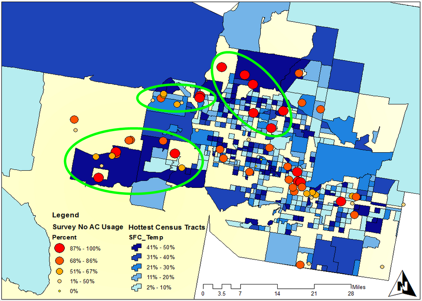Click the "21" scale bar number
Image resolution: width=422 pixels, height=301 pixels.
tap(314, 294)
